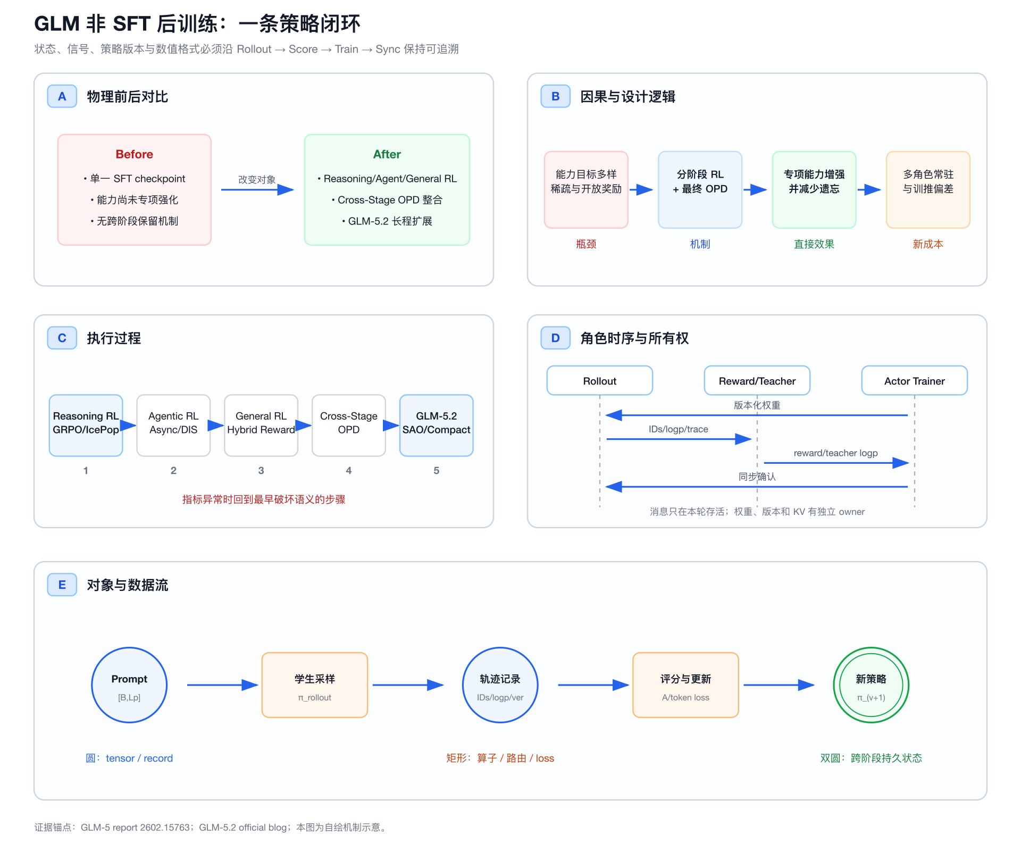The image size is (1021, 851).
Task: Click the 同步确认 message label
Action: click(x=757, y=477)
